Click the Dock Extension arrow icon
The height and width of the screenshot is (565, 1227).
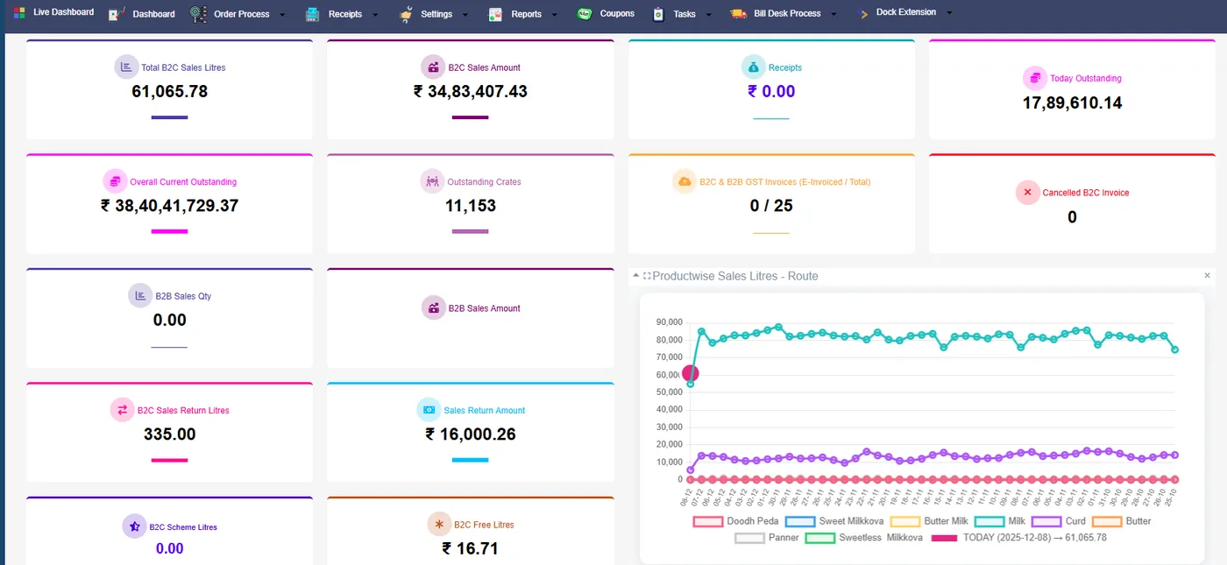[x=864, y=14]
